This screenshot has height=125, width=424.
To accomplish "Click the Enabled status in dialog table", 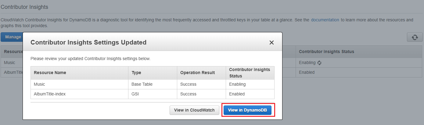I will click(250, 94).
